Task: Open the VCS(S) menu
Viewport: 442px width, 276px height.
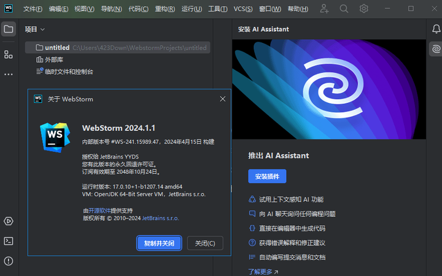Action: pos(243,9)
